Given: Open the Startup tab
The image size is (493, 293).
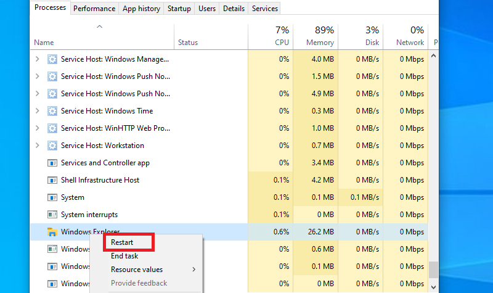Looking at the screenshot, I should click(x=180, y=9).
